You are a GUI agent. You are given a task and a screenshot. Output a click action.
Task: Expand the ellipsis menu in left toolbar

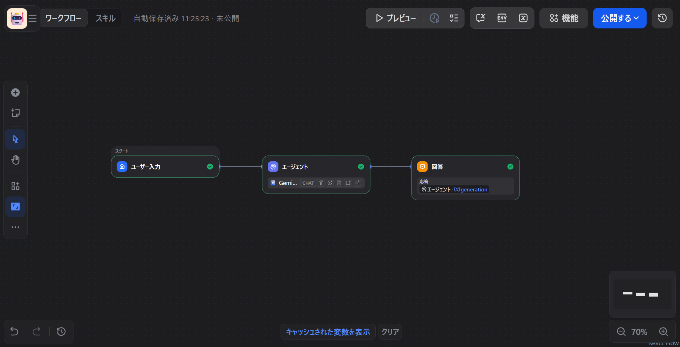coord(15,227)
